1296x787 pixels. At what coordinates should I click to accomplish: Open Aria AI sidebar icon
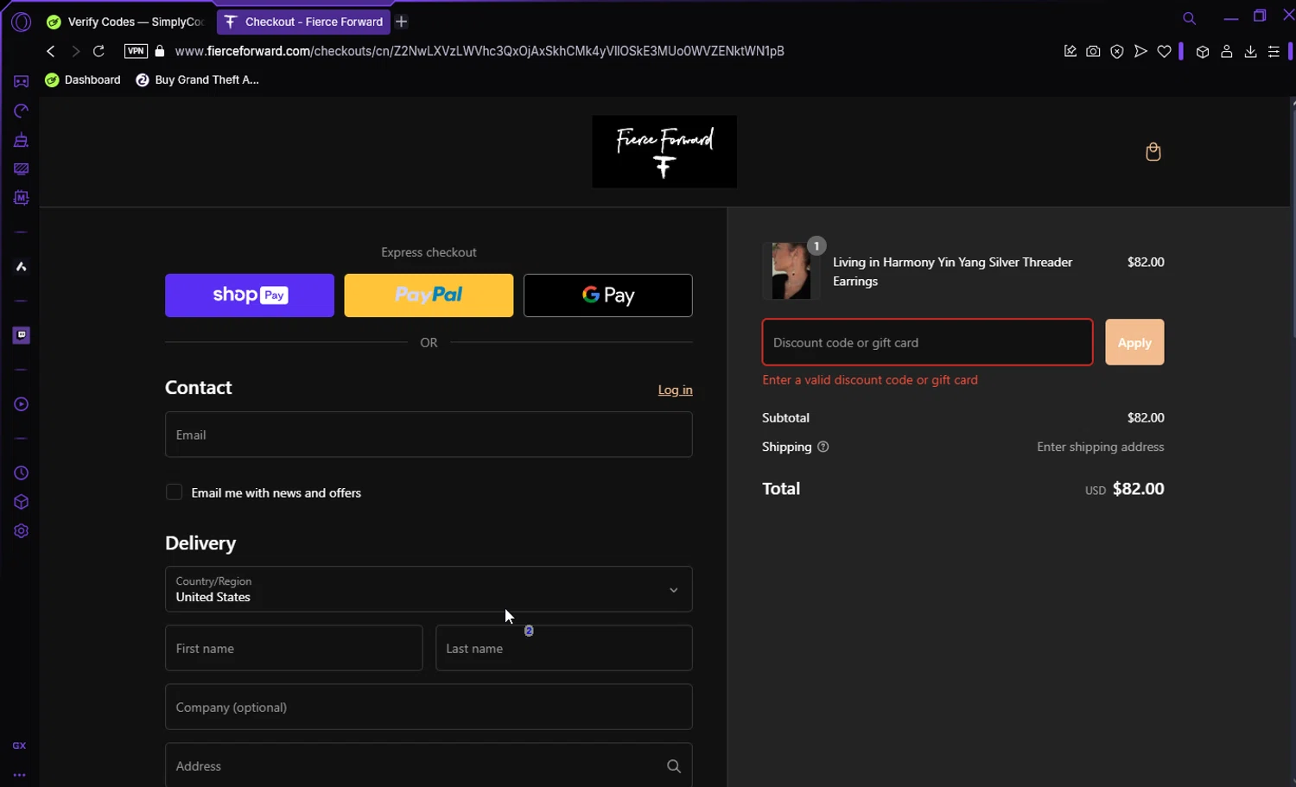(21, 267)
